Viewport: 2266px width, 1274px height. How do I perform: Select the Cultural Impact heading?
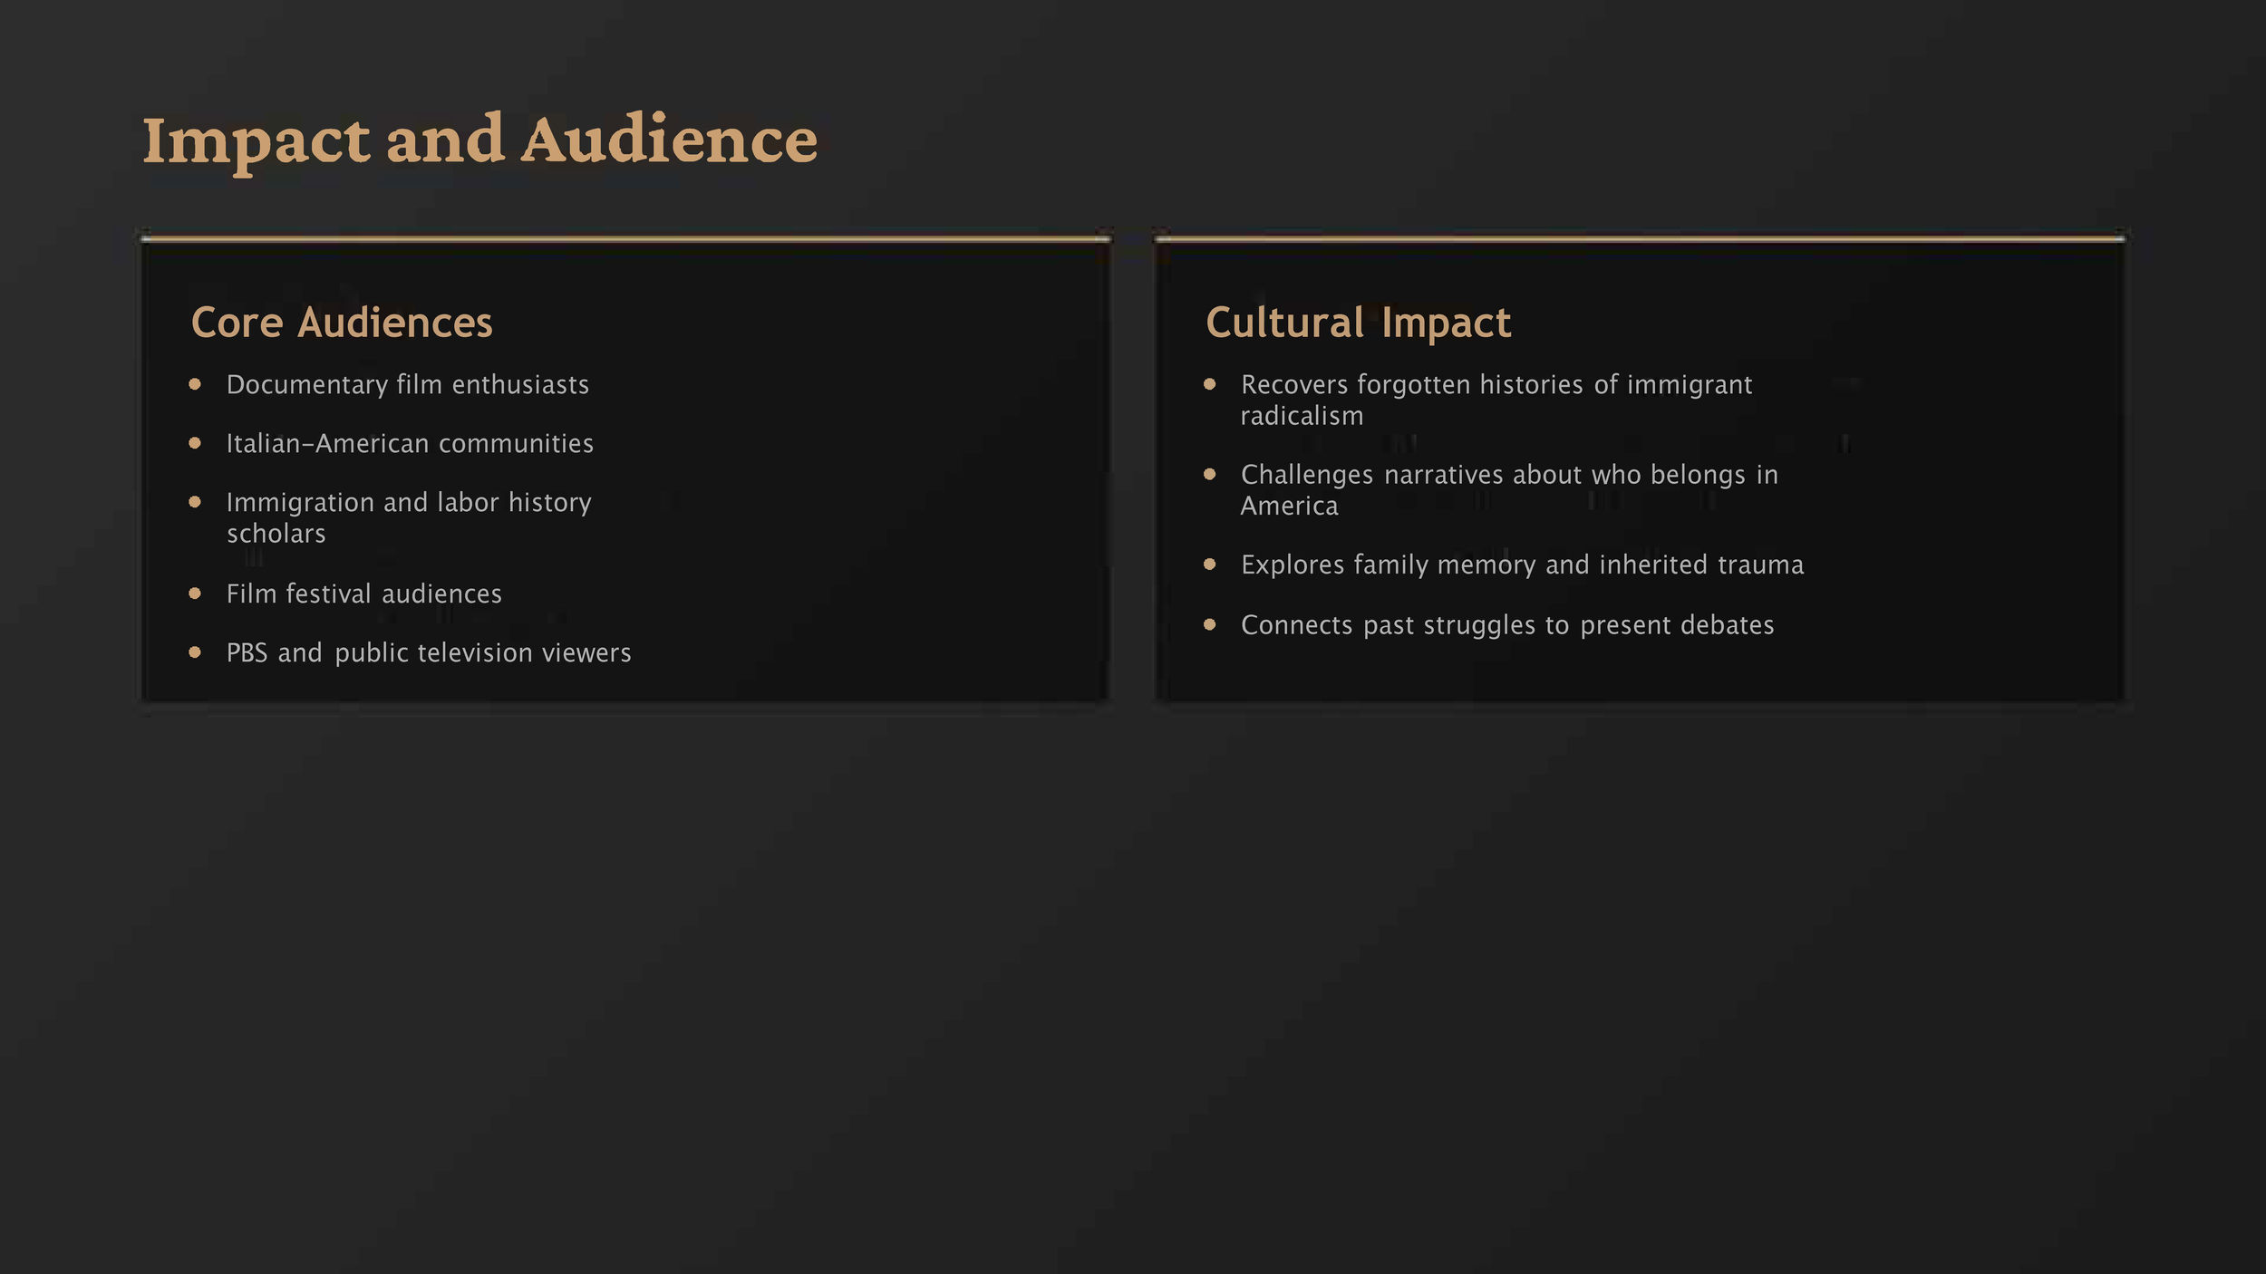point(1358,323)
